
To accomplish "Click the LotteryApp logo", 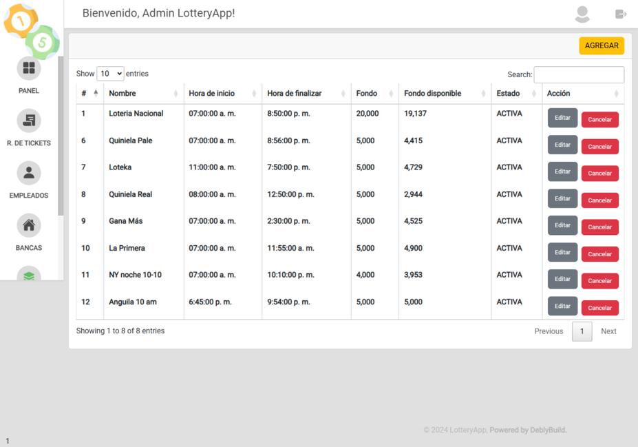I will pos(28,24).
